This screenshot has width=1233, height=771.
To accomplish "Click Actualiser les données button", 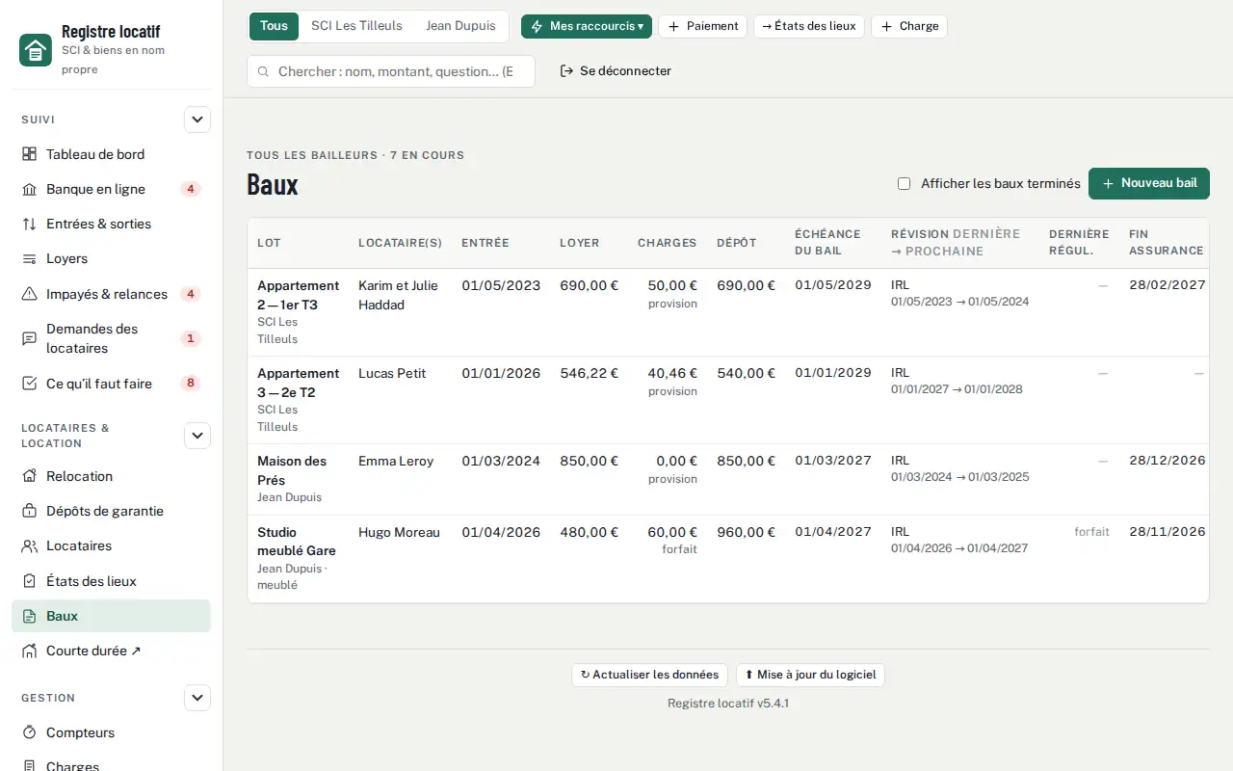I will pyautogui.click(x=650, y=675).
